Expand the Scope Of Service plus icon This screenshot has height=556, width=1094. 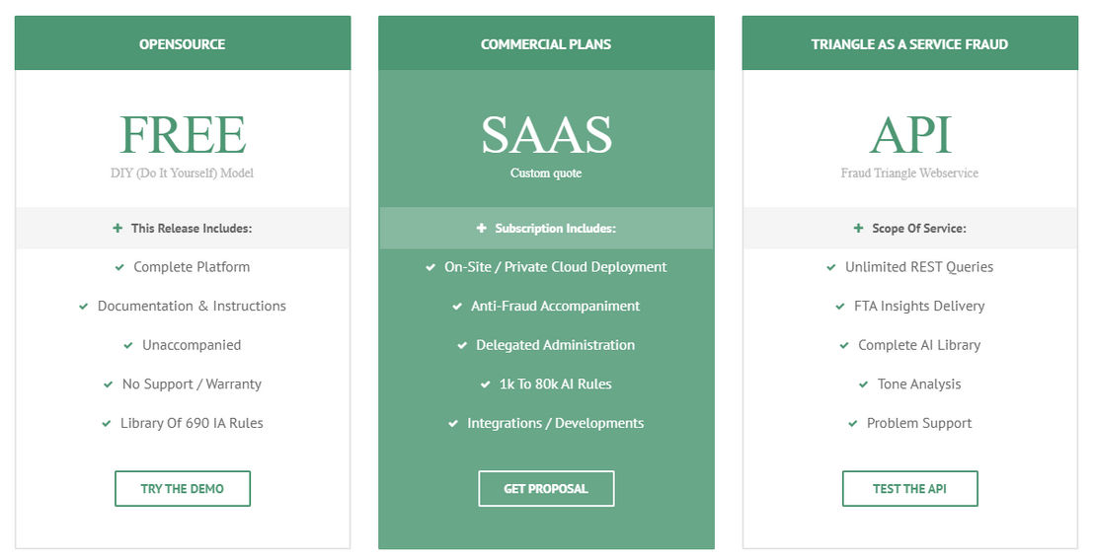tap(858, 228)
